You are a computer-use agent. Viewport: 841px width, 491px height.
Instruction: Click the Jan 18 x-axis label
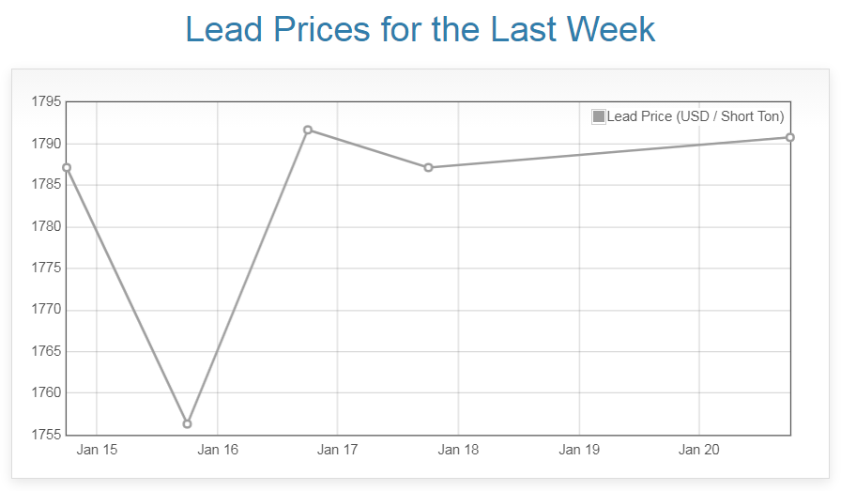[458, 451]
